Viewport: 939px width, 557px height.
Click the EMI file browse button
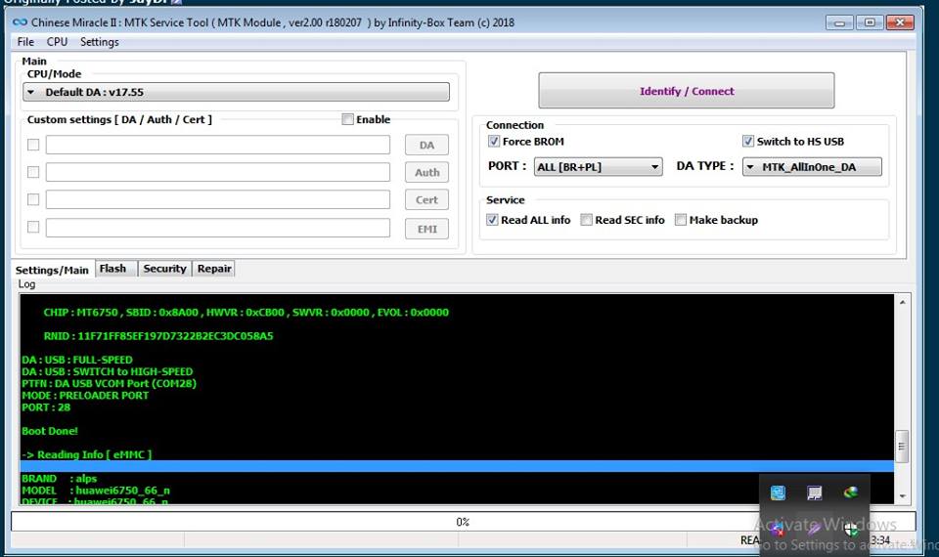click(x=426, y=229)
